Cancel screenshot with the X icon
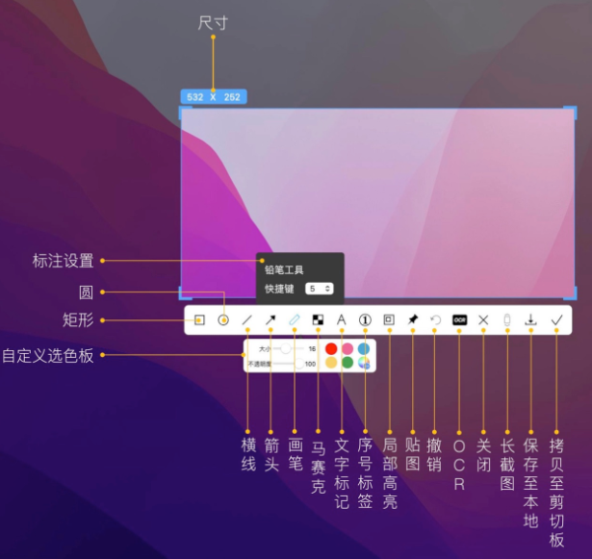Viewport: 592px width, 559px height. point(483,320)
